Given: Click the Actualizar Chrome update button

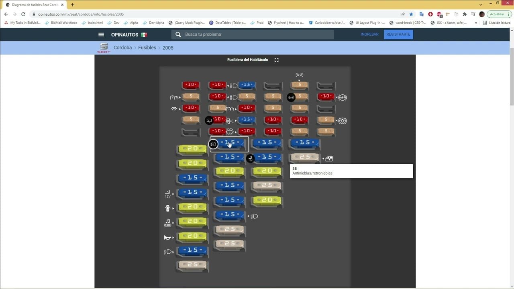Looking at the screenshot, I should tap(499, 14).
